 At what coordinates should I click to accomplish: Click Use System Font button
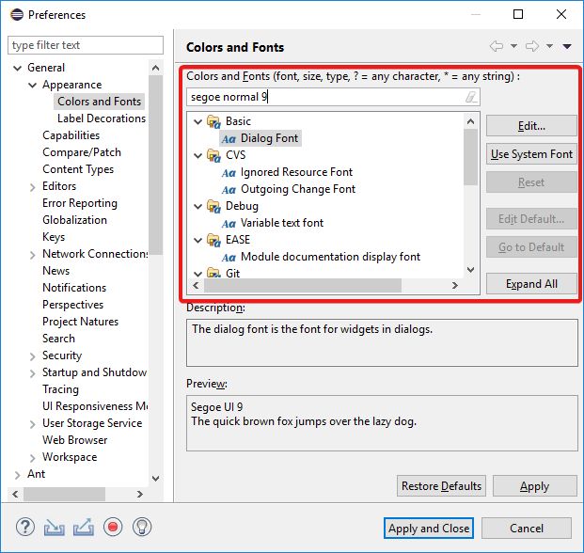point(531,154)
